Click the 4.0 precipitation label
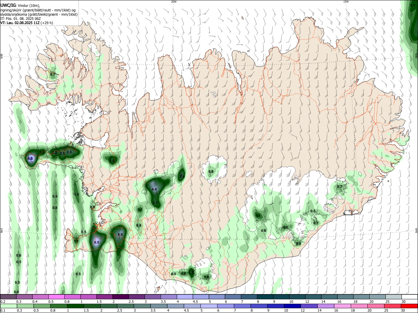The width and height of the screenshot is (418, 313). click(x=120, y=234)
